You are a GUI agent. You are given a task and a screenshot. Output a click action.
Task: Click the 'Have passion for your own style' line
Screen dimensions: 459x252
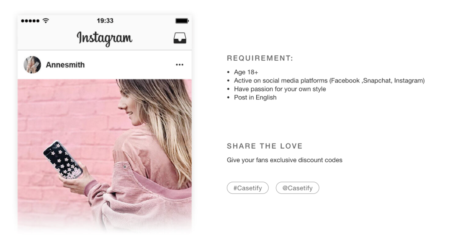280,89
